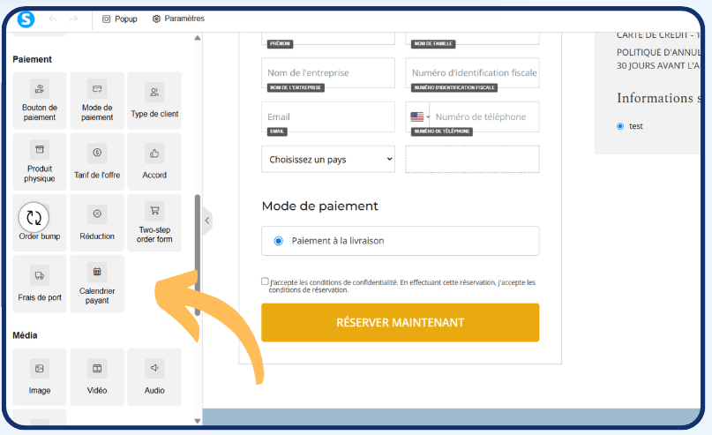This screenshot has height=435, width=712.
Task: Select the Vidéo media element
Action: point(97,377)
